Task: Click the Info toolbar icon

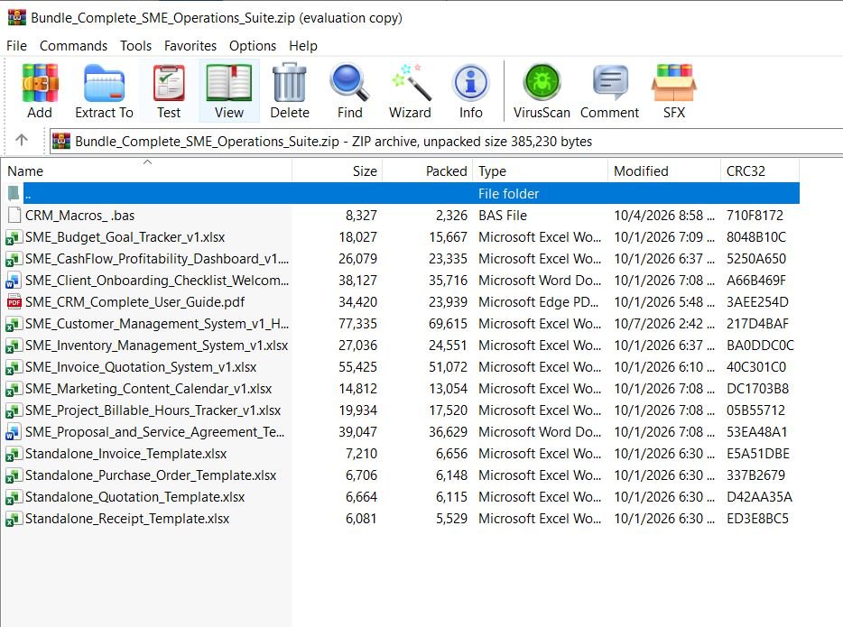Action: [471, 83]
